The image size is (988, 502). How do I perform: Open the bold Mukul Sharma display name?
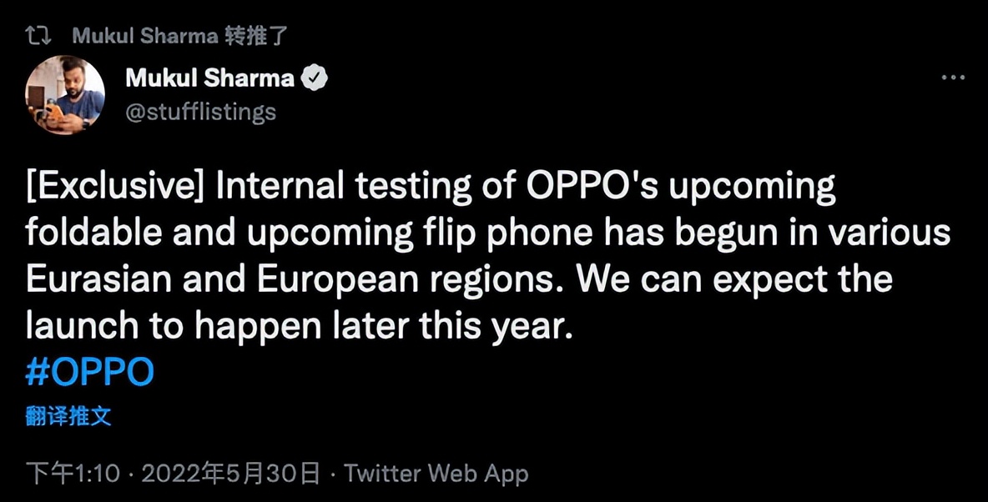click(209, 78)
